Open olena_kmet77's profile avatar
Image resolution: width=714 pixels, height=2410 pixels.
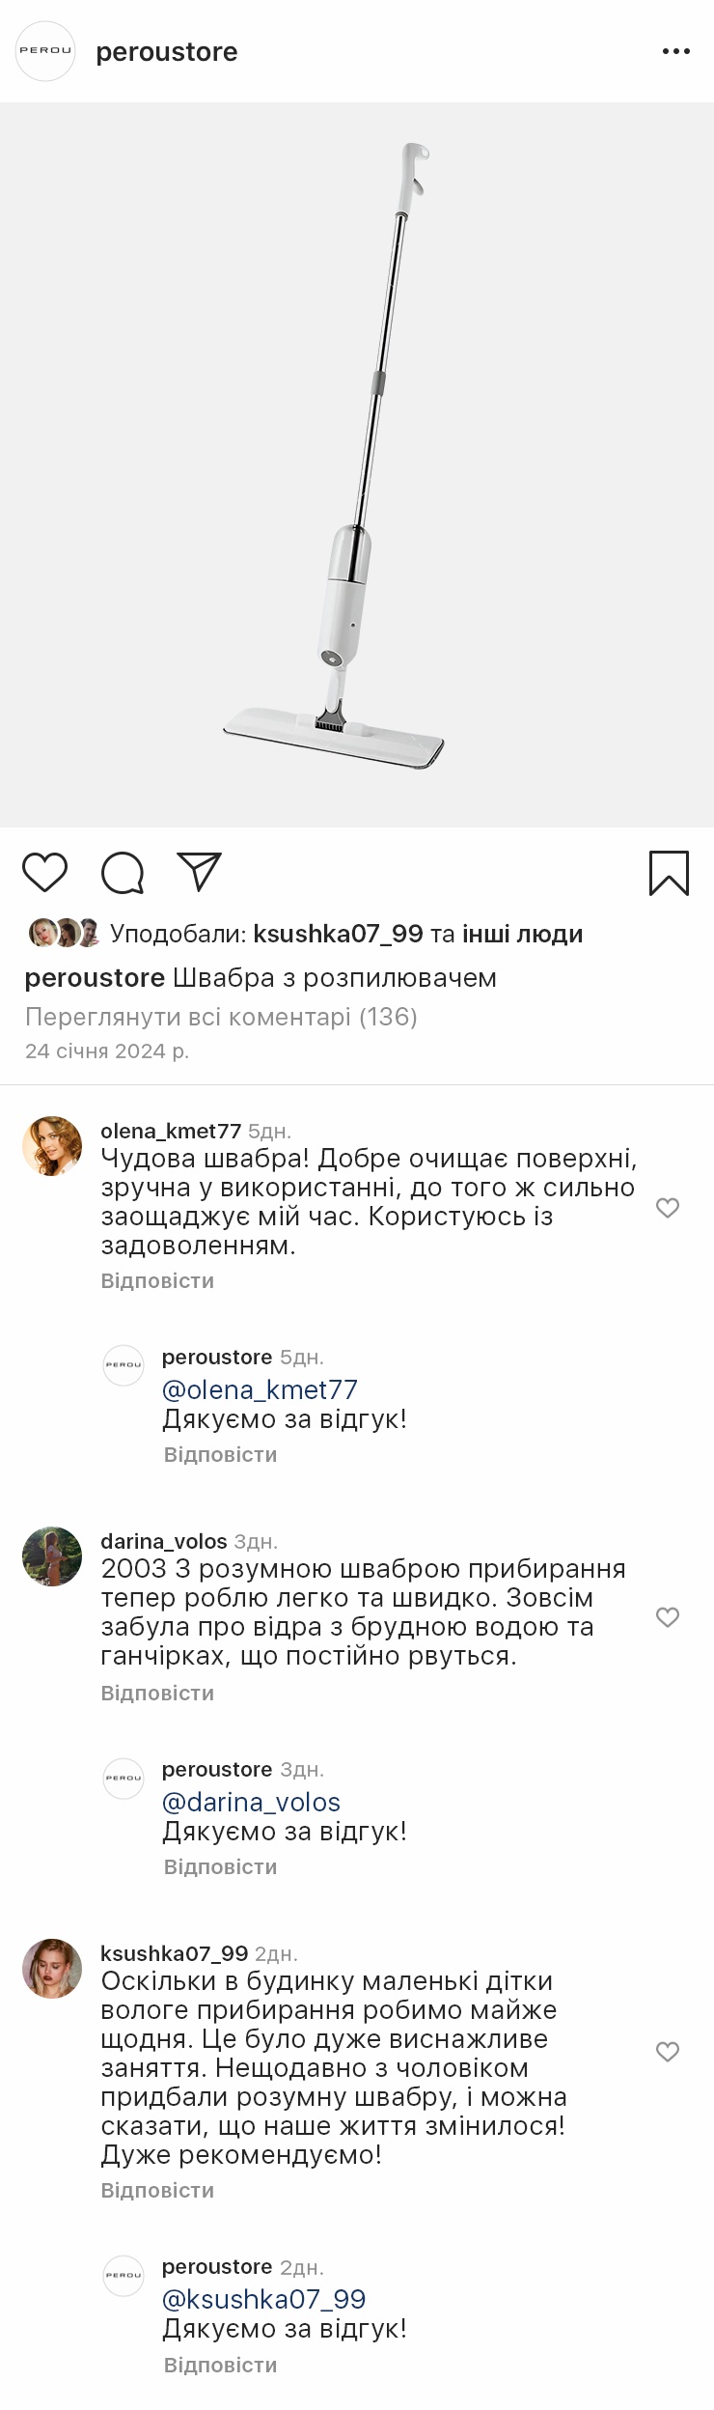coord(52,1146)
